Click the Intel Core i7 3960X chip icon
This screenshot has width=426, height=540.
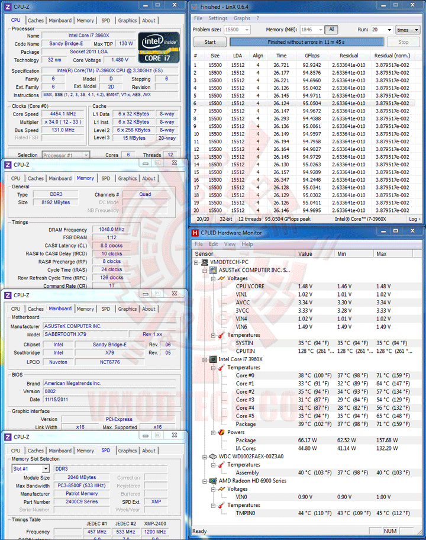pyautogui.click(x=213, y=359)
